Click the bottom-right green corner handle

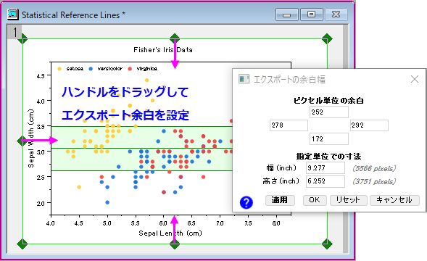(x=327, y=244)
